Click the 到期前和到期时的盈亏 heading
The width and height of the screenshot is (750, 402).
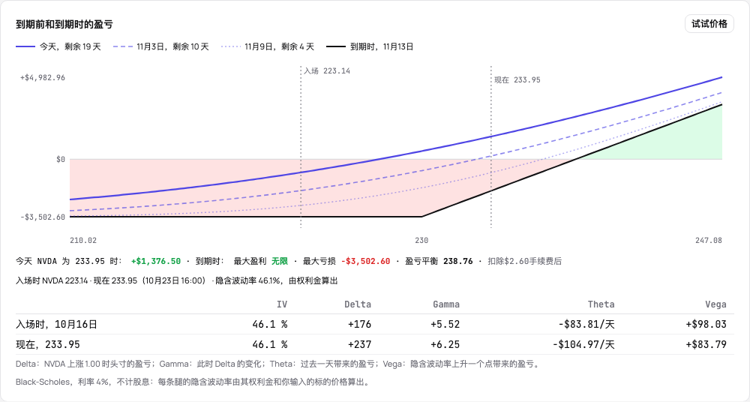64,25
